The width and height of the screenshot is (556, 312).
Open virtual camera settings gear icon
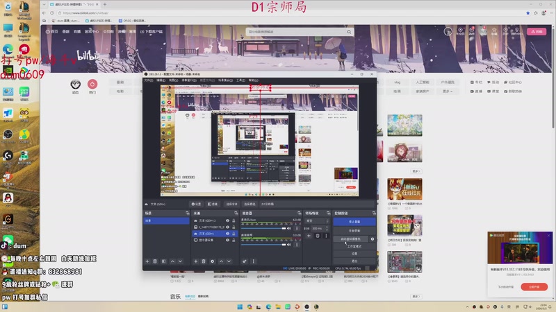coord(372,239)
